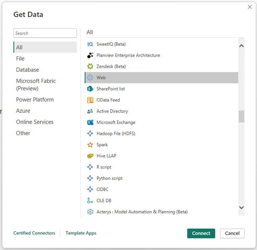Image resolution: width=257 pixels, height=250 pixels.
Task: Focus the Search input field
Action: [45, 33]
